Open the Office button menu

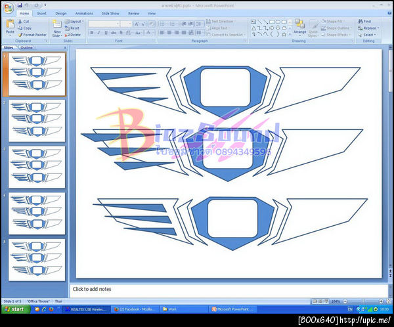pos(9,8)
